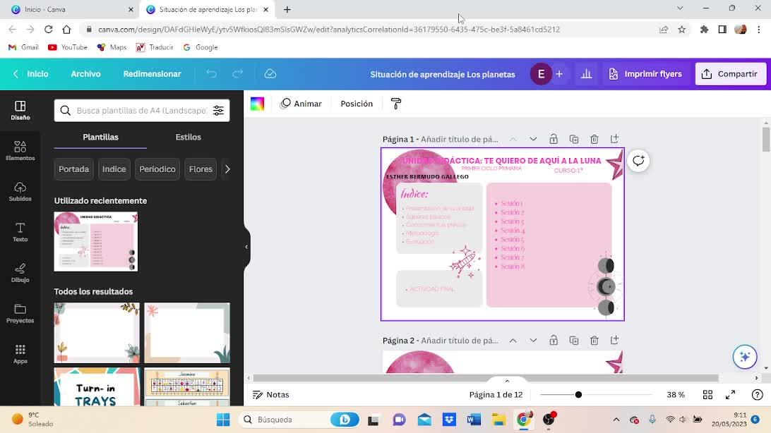Click the Compartir button

point(730,73)
